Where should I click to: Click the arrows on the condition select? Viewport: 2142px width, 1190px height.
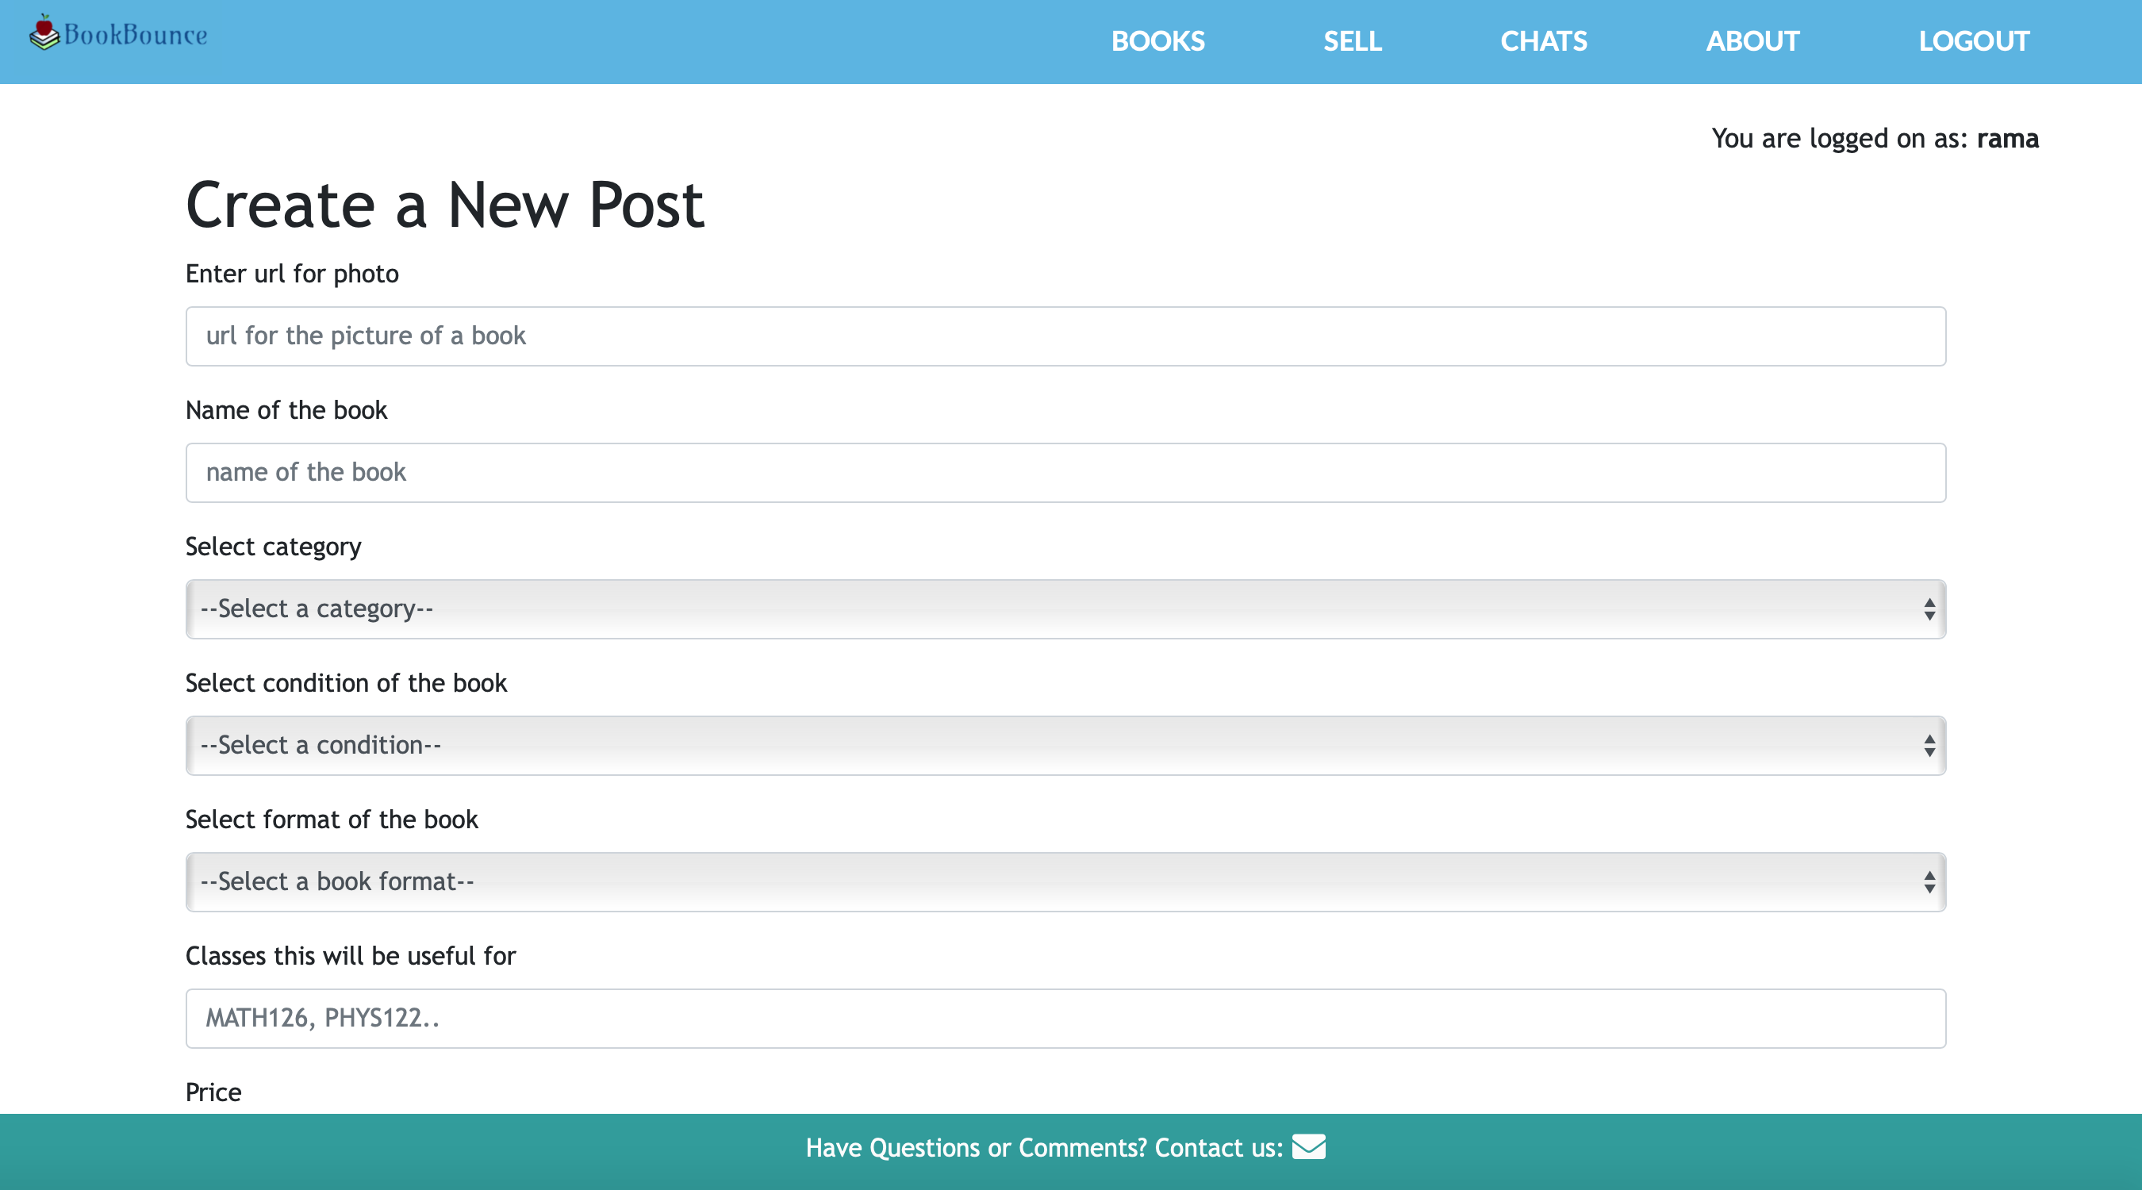click(1929, 746)
